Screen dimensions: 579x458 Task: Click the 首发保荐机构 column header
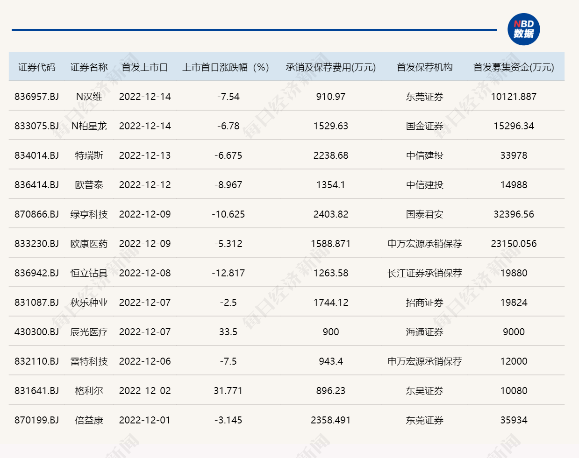click(x=424, y=67)
